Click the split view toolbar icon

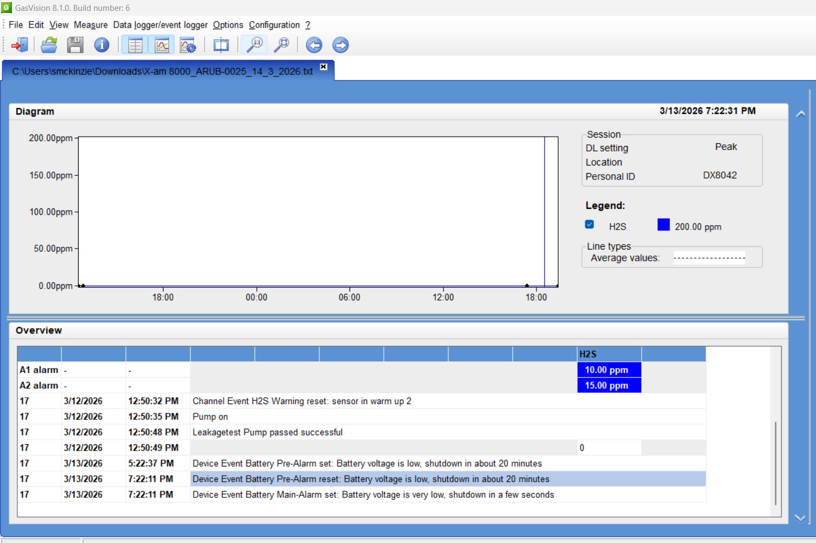pos(221,45)
